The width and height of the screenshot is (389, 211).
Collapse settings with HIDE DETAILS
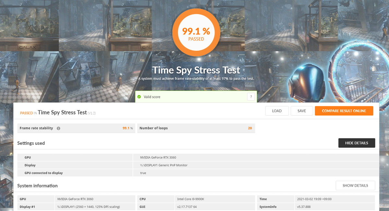click(357, 143)
